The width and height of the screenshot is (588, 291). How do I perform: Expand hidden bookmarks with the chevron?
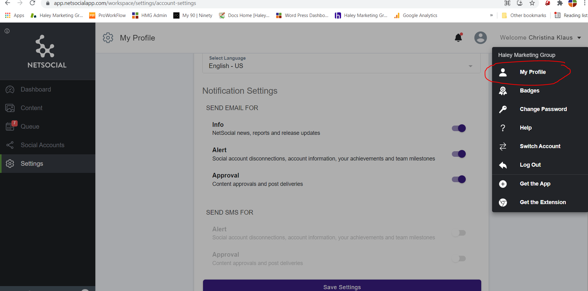tap(491, 15)
